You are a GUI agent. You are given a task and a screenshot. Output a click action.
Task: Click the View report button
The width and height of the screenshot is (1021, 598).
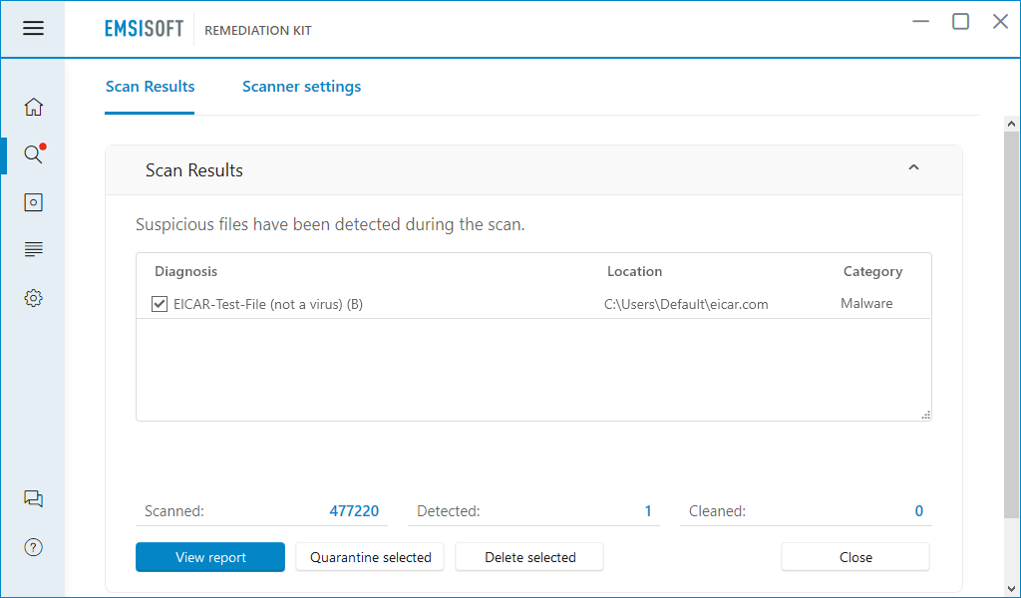pos(210,557)
